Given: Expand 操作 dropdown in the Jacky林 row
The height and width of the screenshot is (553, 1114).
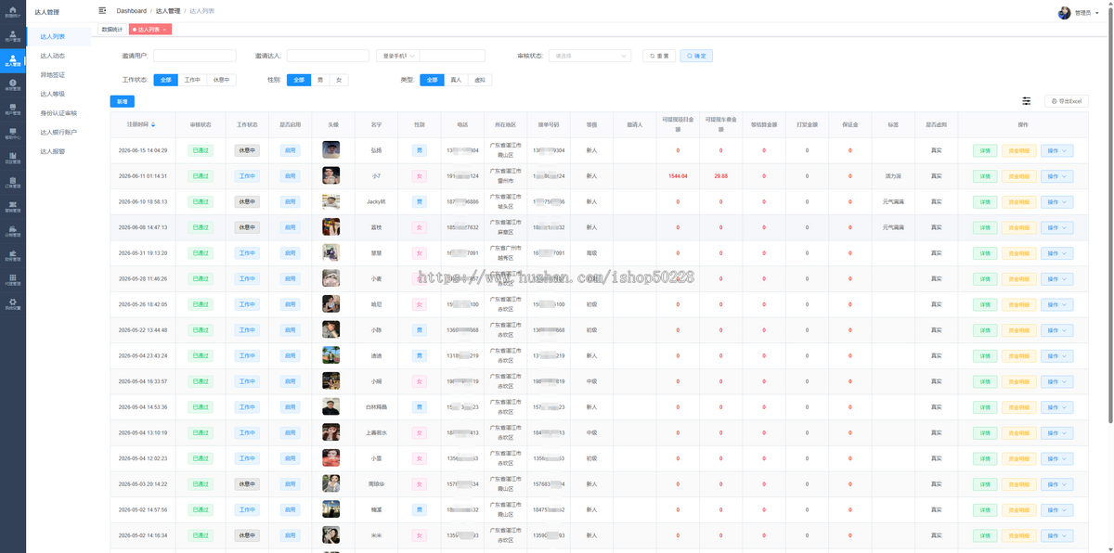Looking at the screenshot, I should pos(1056,202).
